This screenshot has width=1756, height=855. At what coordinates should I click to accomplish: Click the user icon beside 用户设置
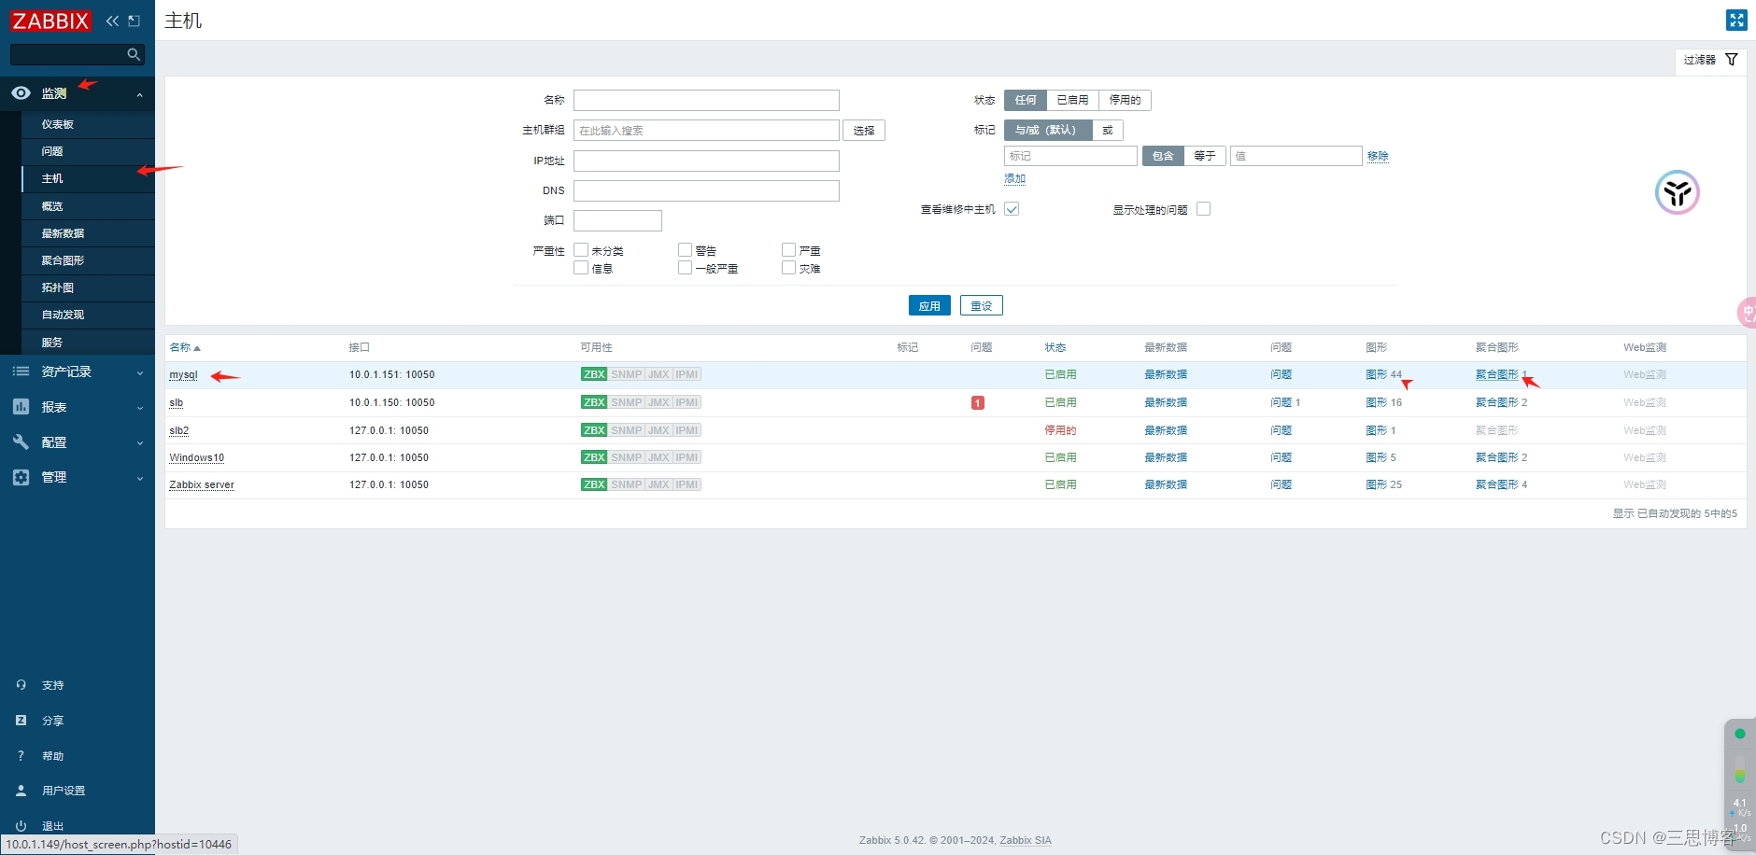21,791
